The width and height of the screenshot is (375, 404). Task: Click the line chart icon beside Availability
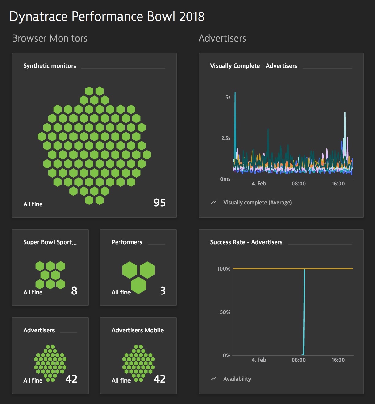point(214,379)
